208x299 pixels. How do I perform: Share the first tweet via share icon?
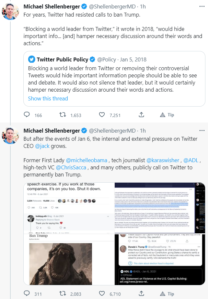click(142, 115)
